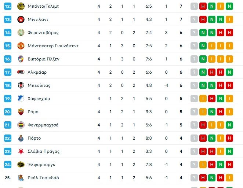Click the Beşiktaş team crest
Image resolution: width=243 pixels, height=188 pixels.
pos(21,85)
